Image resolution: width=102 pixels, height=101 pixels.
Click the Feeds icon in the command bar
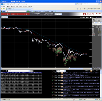click(81, 9)
